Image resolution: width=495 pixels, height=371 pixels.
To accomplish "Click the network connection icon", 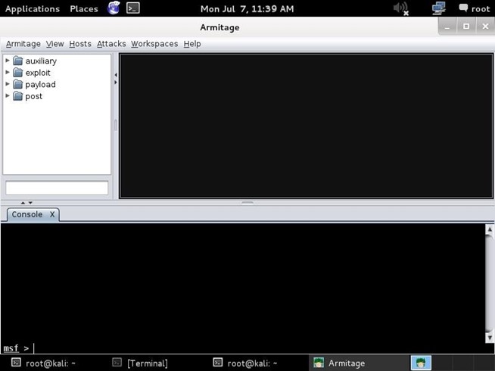I will tap(438, 8).
